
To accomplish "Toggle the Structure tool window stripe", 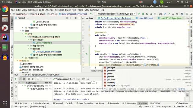I will 12,93.
